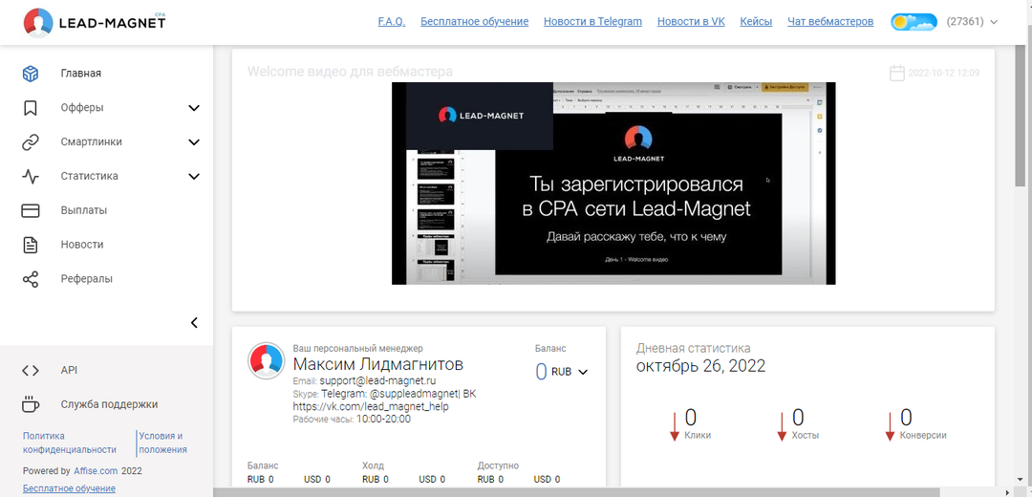Click the share icon beside Рефералы
The image size is (1032, 497).
pyautogui.click(x=31, y=278)
